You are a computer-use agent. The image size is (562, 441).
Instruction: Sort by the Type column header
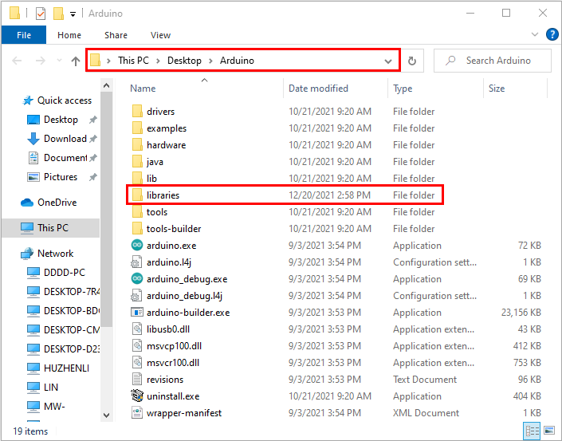pos(436,89)
